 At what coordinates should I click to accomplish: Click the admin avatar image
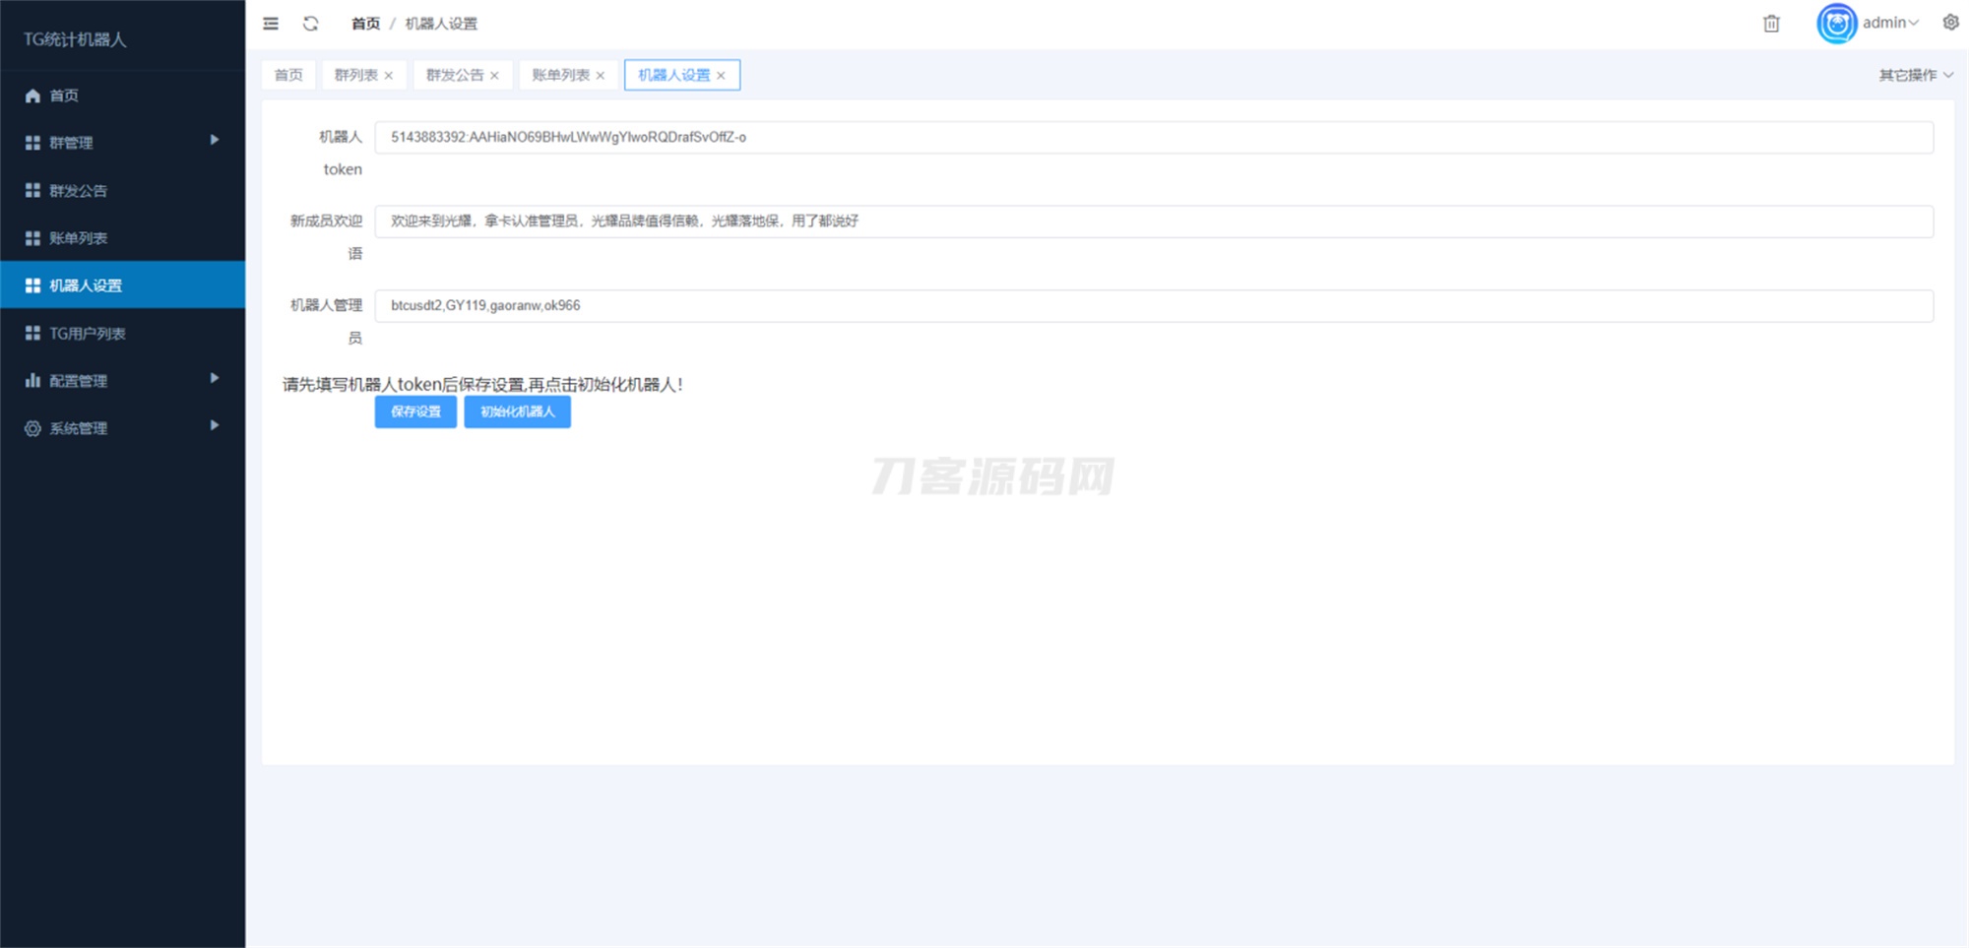[1835, 23]
